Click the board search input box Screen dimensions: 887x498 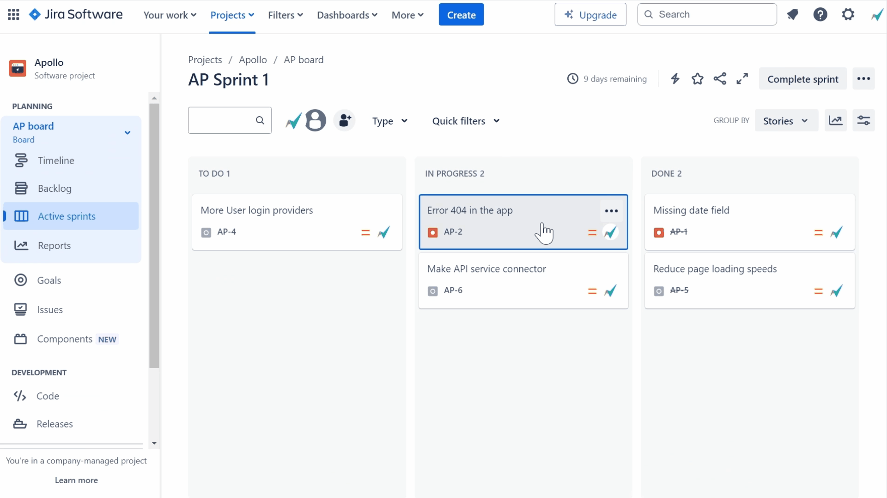pos(230,120)
